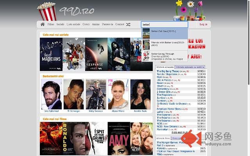Open the Mockingjay movie poster
This screenshot has width=250, height=156.
pyautogui.click(x=51, y=138)
